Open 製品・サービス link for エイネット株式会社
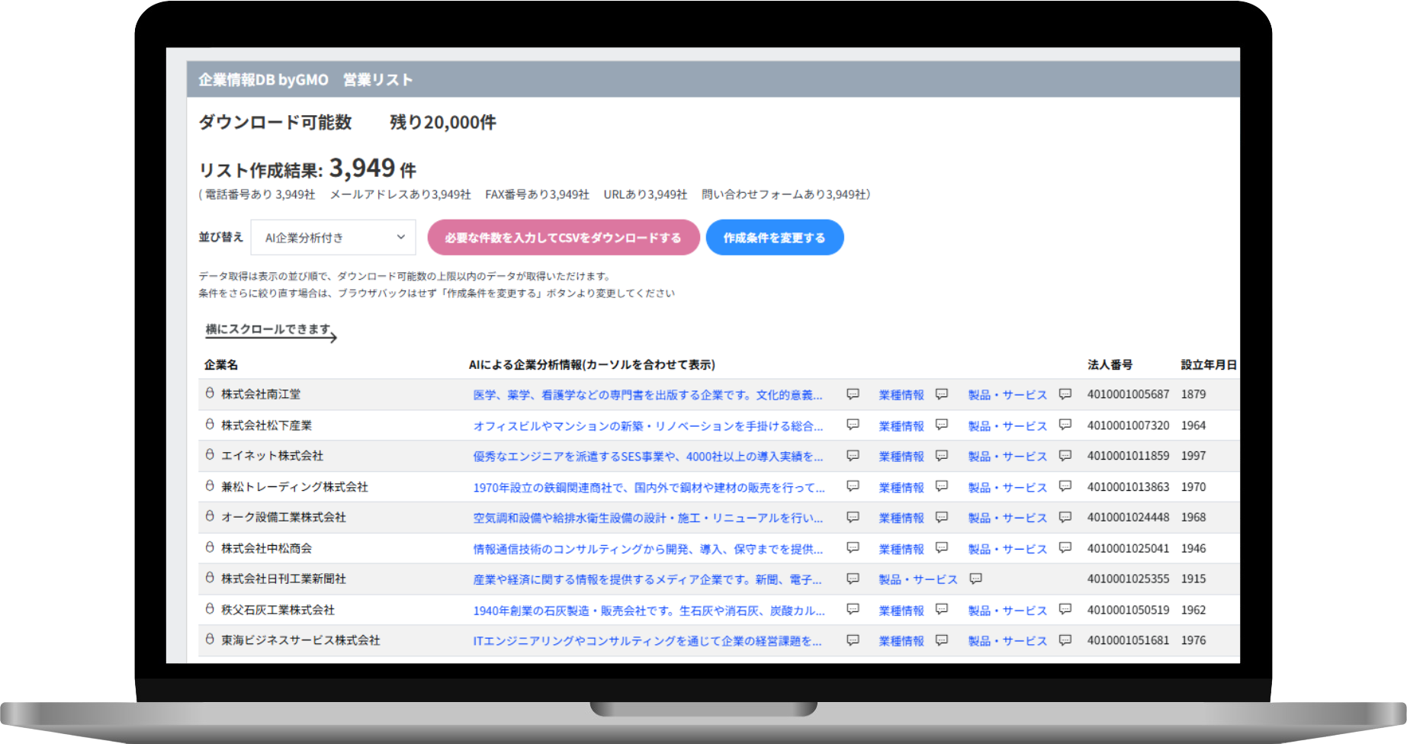The height and width of the screenshot is (744, 1407). [x=1007, y=456]
